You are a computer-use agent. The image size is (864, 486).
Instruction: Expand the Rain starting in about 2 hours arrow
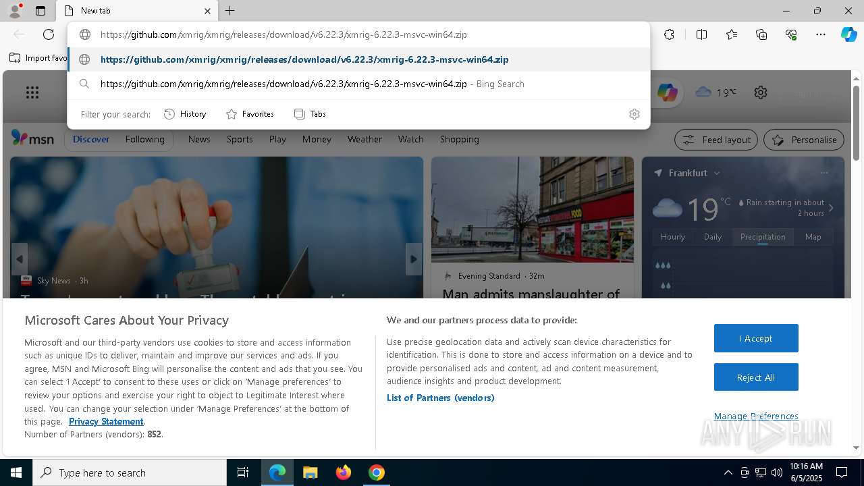831,208
